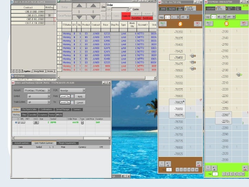Click the order Type icon in DDM9 row

click(x=82, y=122)
